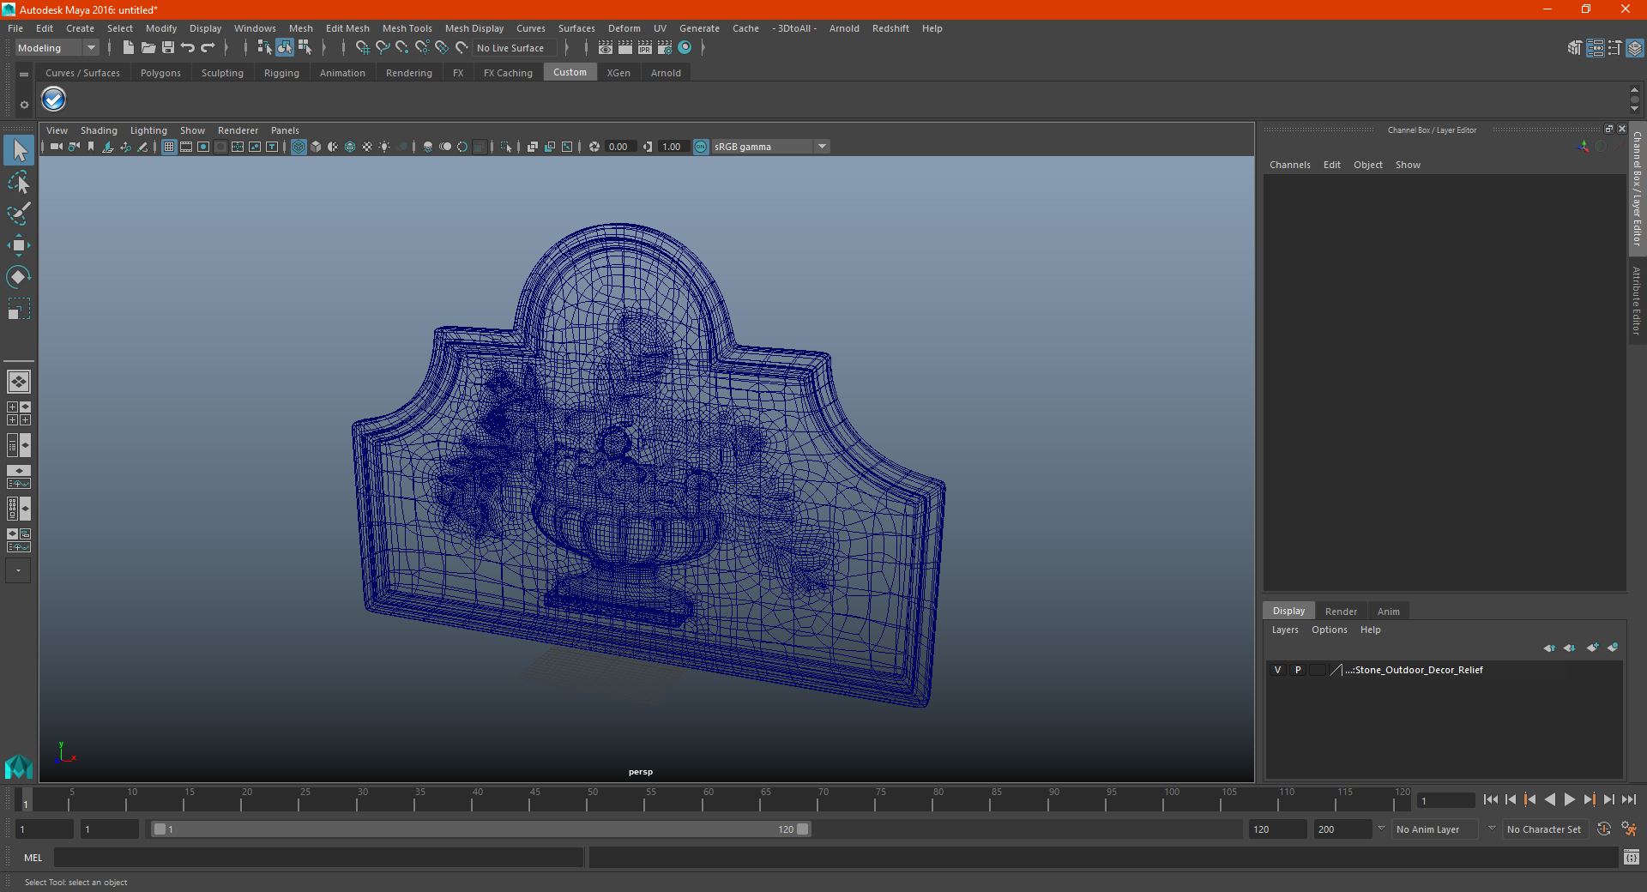The image size is (1647, 892).
Task: Play backwards on the timeline
Action: click(1549, 799)
